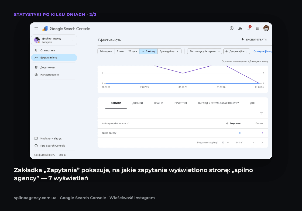Image resolution: width=302 pixels, height=211 pixels.
Task: Open the notifications bell
Action: point(249,28)
